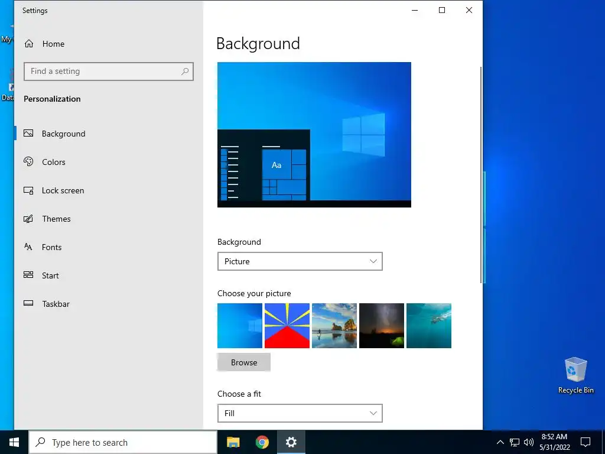Click the Colors palette icon
605x454 pixels.
[x=28, y=162]
